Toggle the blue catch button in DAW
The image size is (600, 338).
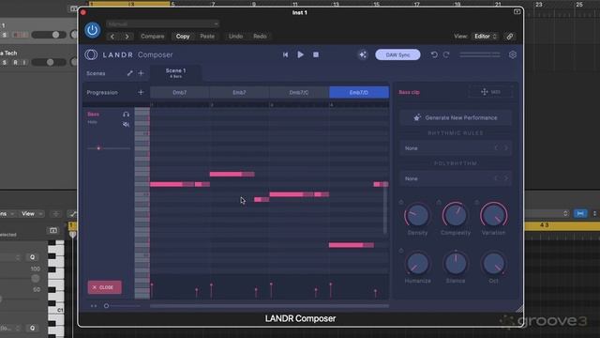pos(580,213)
